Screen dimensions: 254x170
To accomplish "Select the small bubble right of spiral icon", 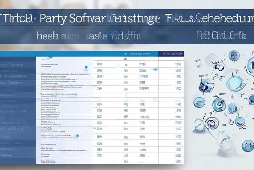I will point(233,108).
